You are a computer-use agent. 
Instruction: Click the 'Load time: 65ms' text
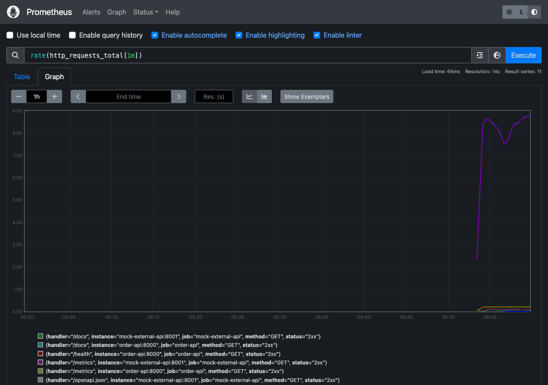441,71
